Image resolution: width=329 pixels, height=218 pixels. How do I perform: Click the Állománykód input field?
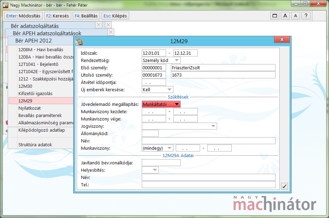150,133
